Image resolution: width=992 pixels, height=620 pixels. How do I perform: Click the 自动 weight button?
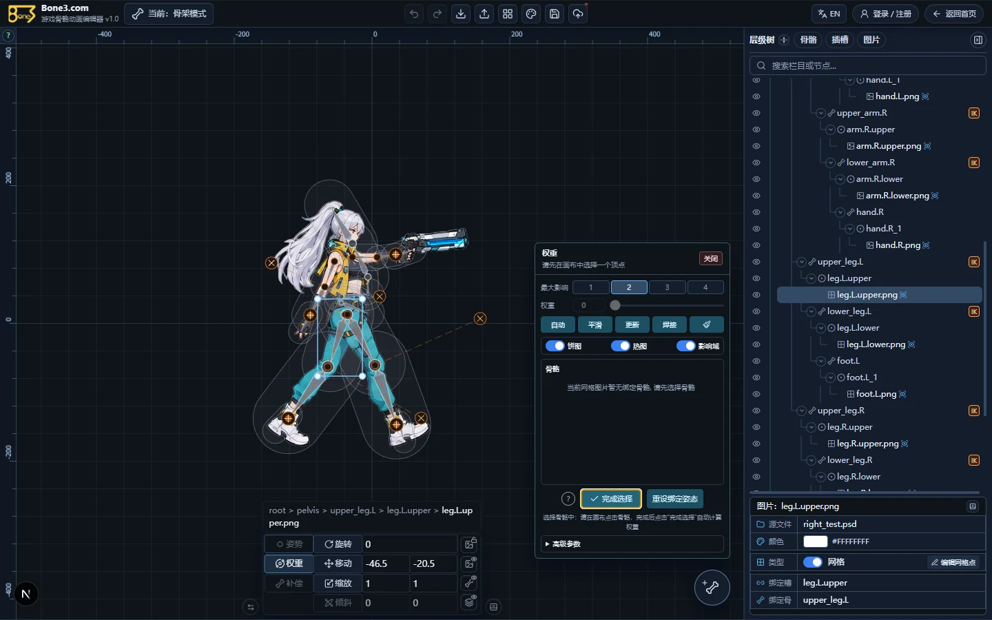[558, 324]
